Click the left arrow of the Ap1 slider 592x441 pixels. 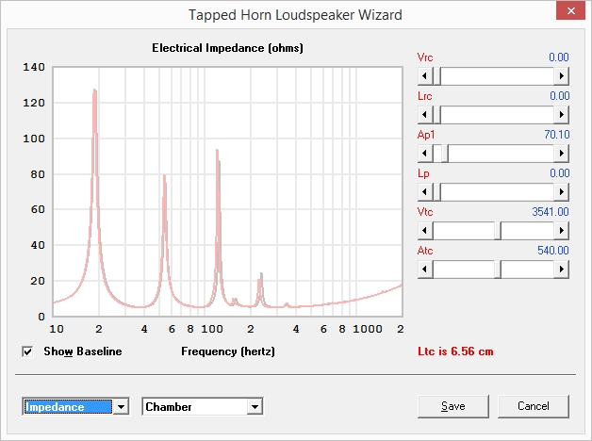(x=425, y=154)
